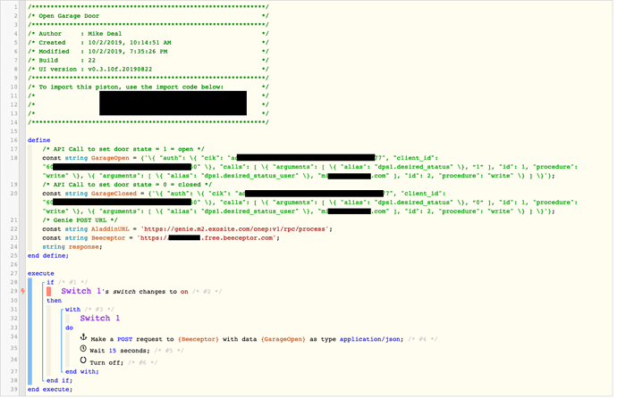Viewport: 617px width, 398px height.
Task: Click the 'do' keyword
Action: pyautogui.click(x=69, y=328)
